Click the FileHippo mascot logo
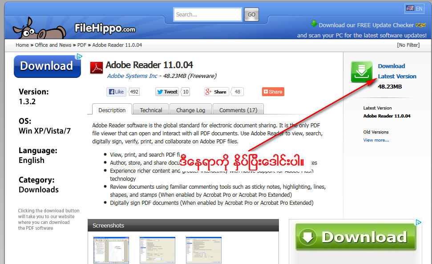The width and height of the screenshot is (432, 264). pos(39,28)
